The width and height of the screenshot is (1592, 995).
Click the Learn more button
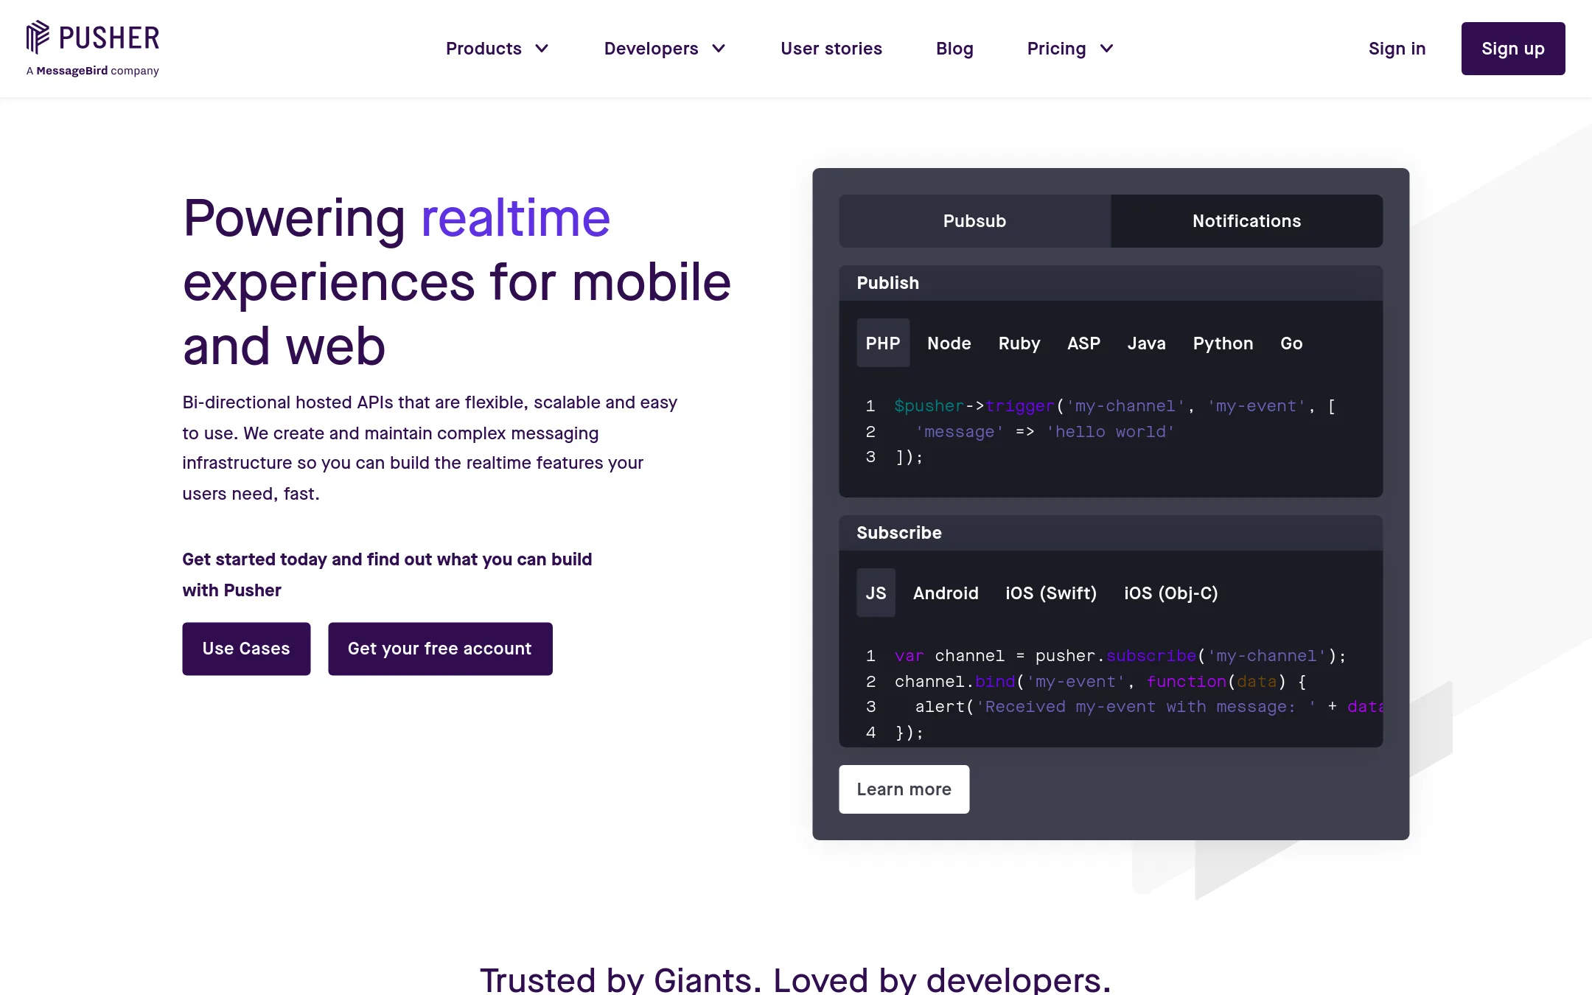point(904,789)
